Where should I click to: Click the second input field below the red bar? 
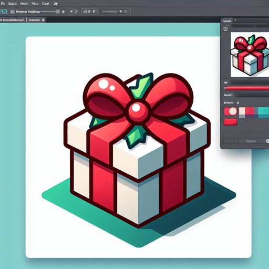tap(252, 95)
